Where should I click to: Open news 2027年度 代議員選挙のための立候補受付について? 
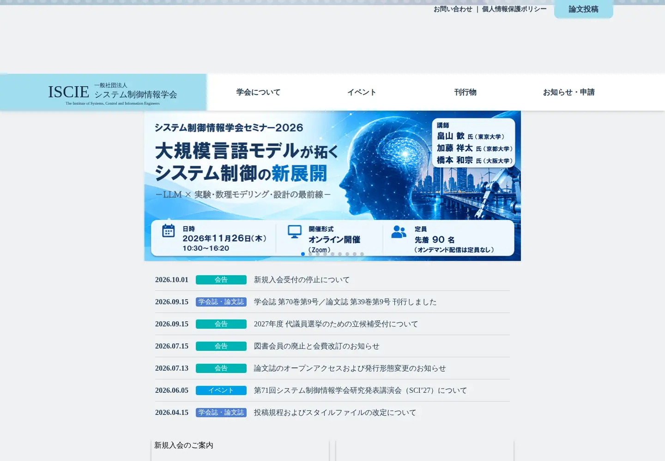[336, 324]
